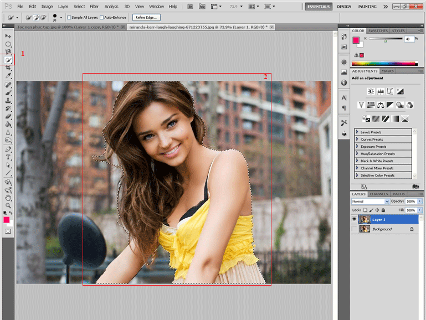426x320 pixels.
Task: Enable Sample All Layers checkbox
Action: (69, 18)
